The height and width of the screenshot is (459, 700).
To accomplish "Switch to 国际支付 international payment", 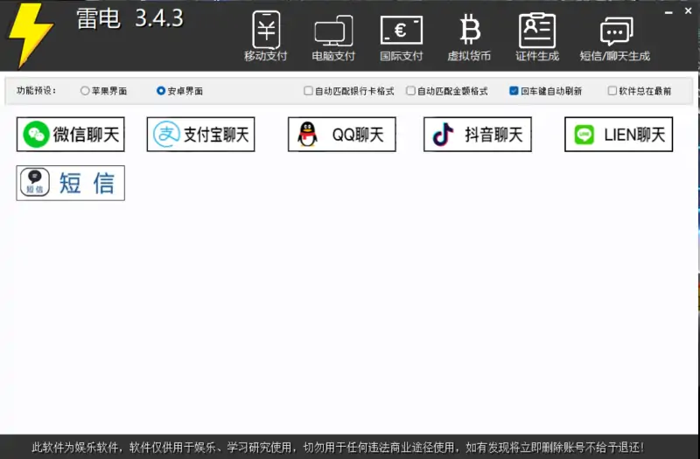I will pos(402,38).
